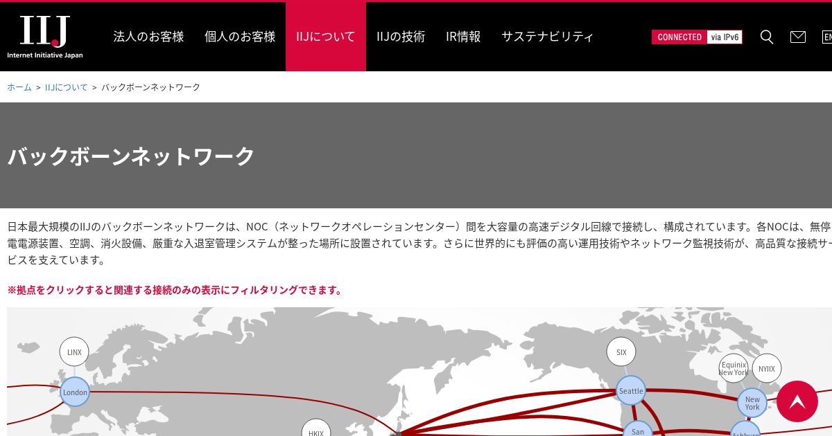Click the red scroll-to-top arrow button

click(x=797, y=401)
